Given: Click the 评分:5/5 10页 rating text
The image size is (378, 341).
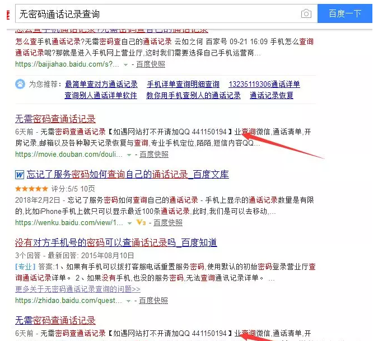Looking at the screenshot, I should tap(73, 189).
